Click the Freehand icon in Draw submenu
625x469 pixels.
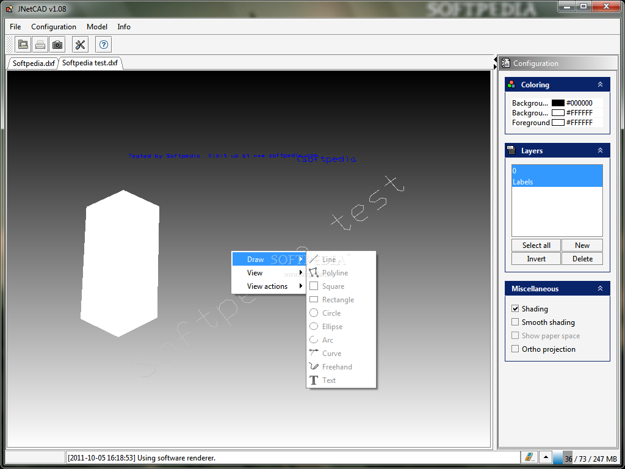tap(314, 366)
